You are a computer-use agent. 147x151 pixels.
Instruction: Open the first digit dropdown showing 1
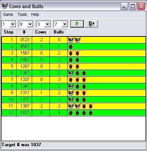13,24
